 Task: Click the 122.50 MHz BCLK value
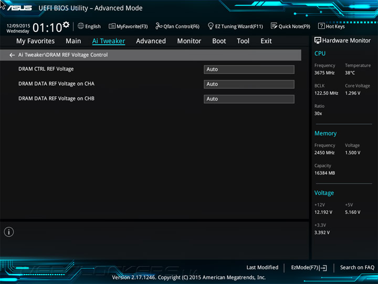point(326,93)
